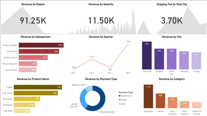207x116 pixels.
Task: Select the Memphis 44K column
Action: click(x=184, y=60)
